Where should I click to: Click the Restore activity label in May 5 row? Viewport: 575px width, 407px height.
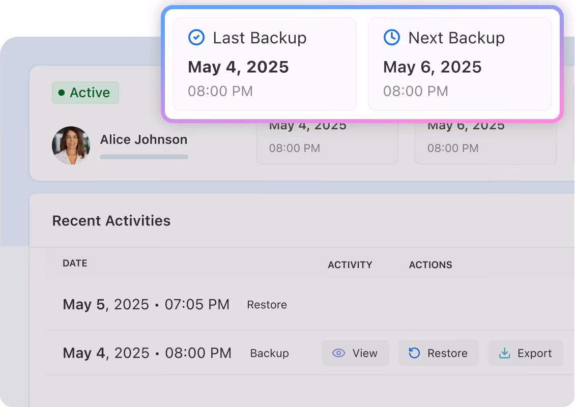[267, 305]
